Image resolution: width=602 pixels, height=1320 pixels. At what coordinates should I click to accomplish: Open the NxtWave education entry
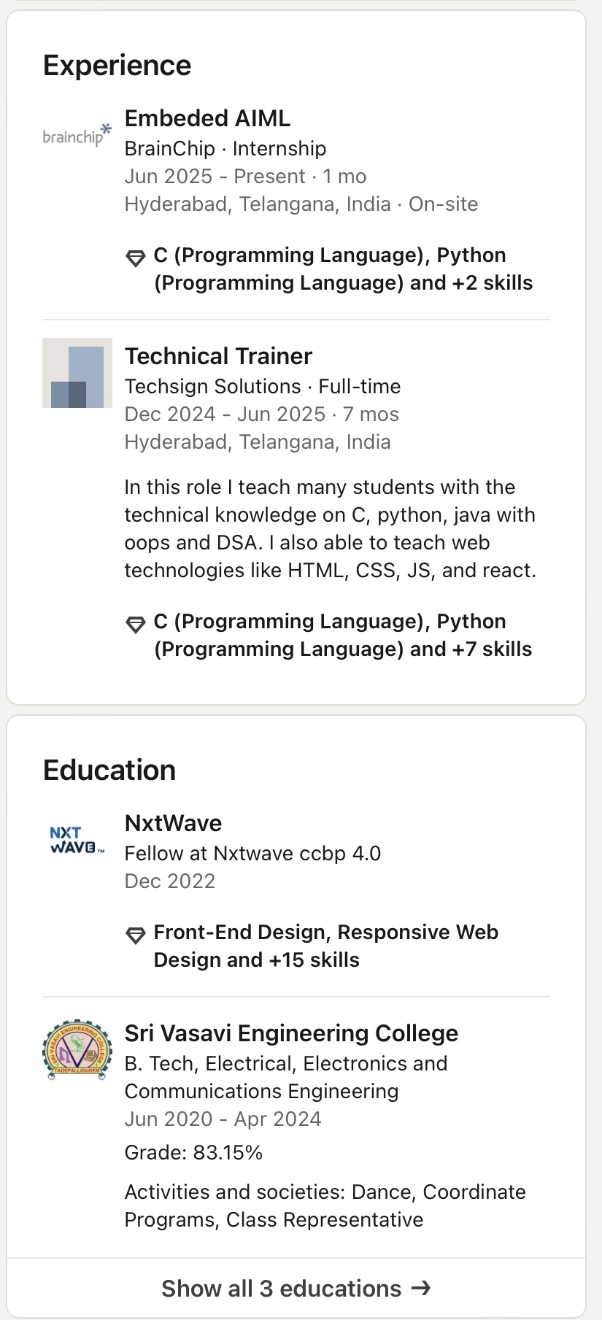[x=174, y=823]
